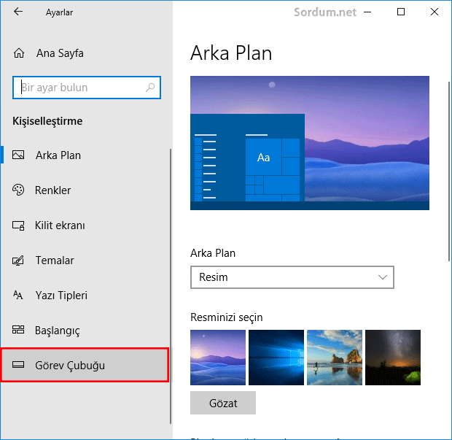452x440 pixels.
Task: Go back with the arrow icon
Action: [x=18, y=12]
